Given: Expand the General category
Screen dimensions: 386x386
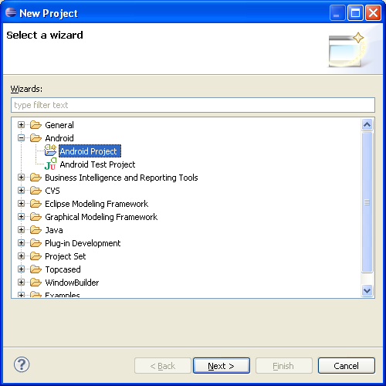Looking at the screenshot, I should coord(22,125).
